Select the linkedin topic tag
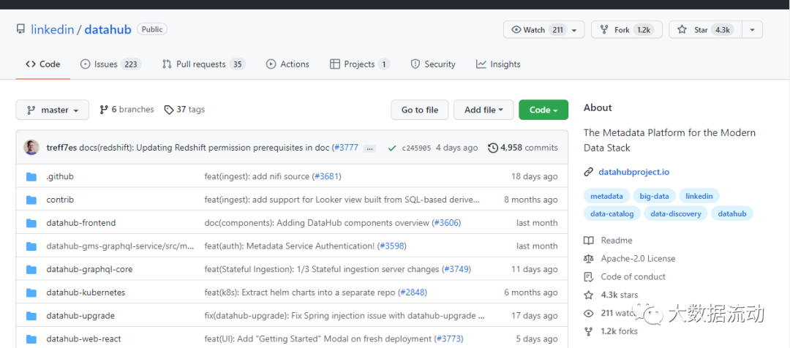This screenshot has height=348, width=790. (699, 197)
